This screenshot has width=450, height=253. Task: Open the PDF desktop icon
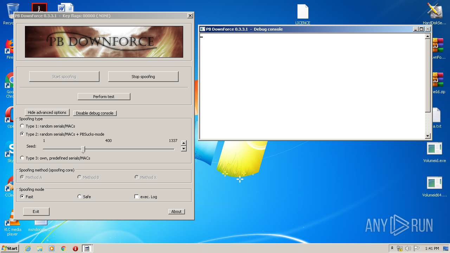[39, 8]
